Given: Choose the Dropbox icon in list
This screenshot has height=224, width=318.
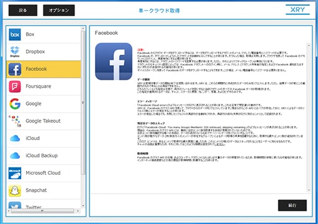Looking at the screenshot, I should point(15,52).
